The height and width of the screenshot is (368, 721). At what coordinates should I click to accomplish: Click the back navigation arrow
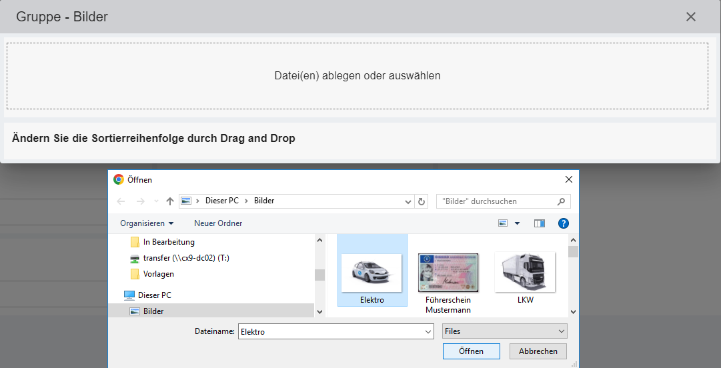pyautogui.click(x=121, y=201)
